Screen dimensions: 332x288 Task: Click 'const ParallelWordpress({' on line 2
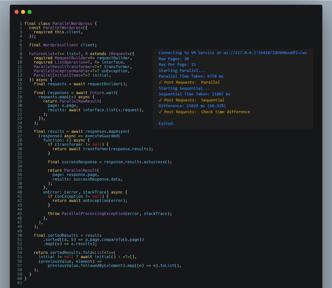tap(58, 28)
